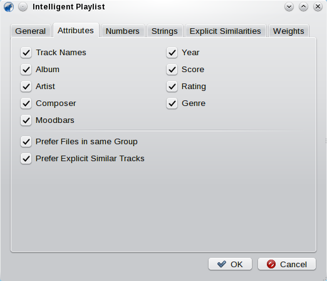Toggle the Album checkbox
This screenshot has width=327, height=281.
point(26,70)
